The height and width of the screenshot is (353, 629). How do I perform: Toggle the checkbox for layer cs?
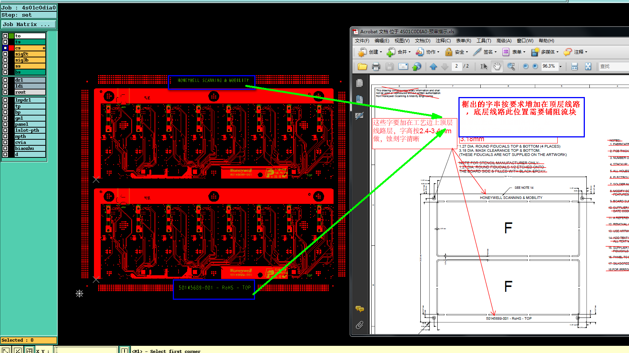pos(5,48)
